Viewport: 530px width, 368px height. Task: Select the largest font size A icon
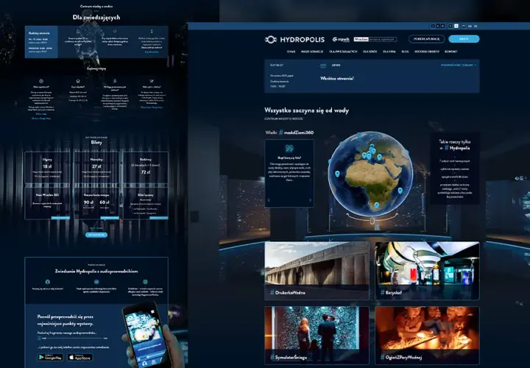coord(443,26)
